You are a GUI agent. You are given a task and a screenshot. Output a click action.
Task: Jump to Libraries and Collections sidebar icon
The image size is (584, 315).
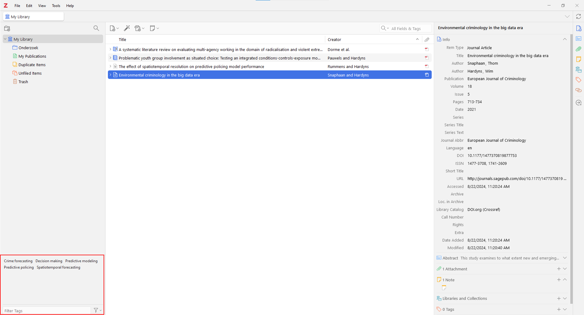(x=578, y=69)
